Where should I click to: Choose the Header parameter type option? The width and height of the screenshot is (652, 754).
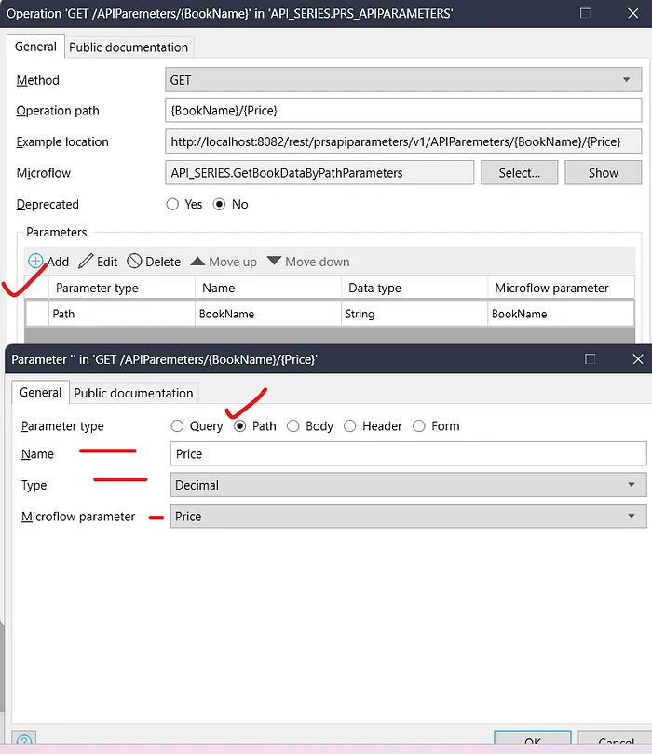(350, 426)
